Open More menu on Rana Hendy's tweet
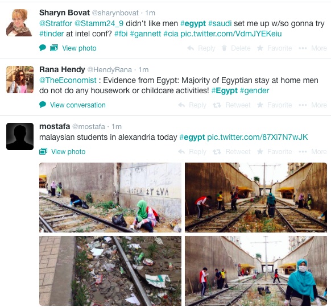Image resolution: width=331 pixels, height=307 pixels. (x=313, y=105)
